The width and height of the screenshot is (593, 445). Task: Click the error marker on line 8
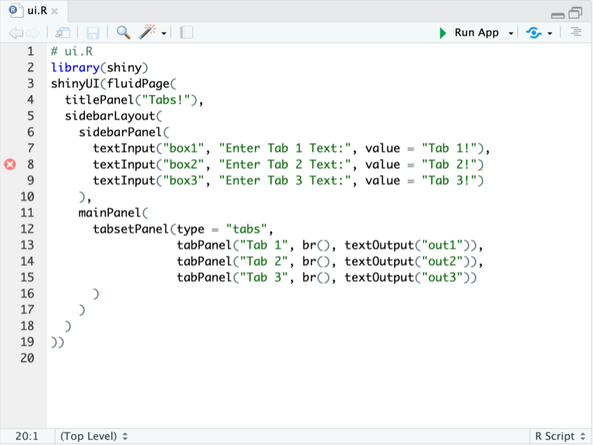coord(10,165)
